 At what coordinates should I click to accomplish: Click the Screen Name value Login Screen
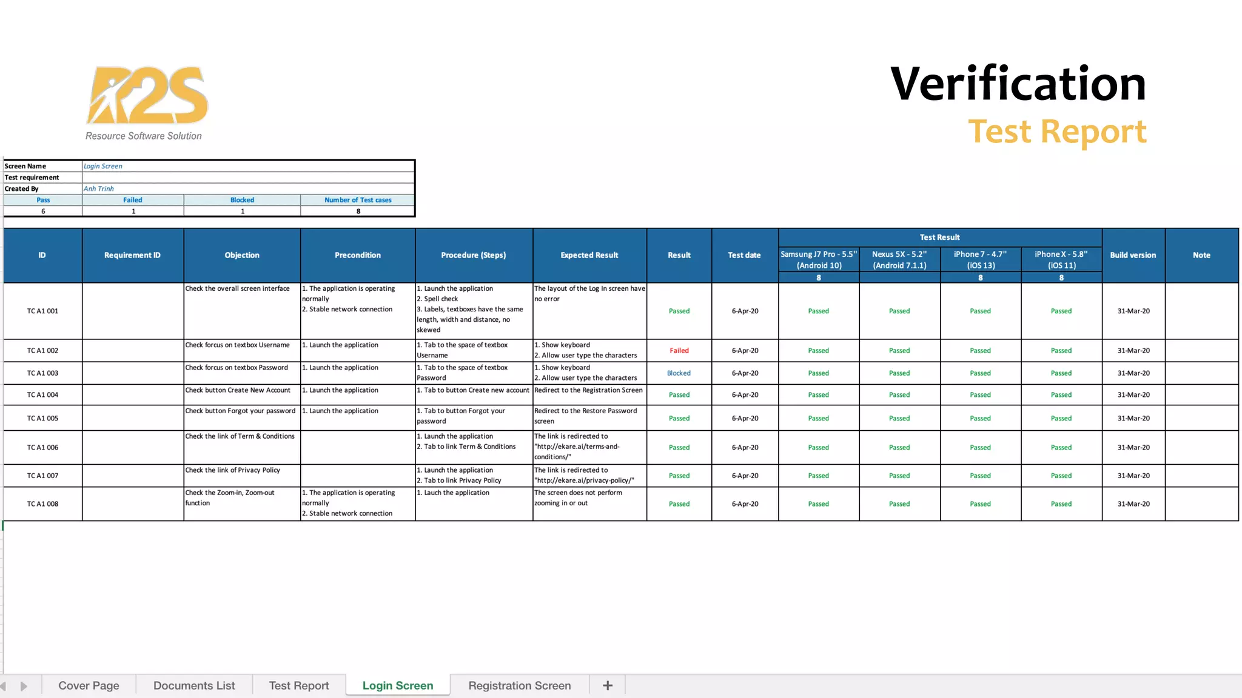click(103, 166)
